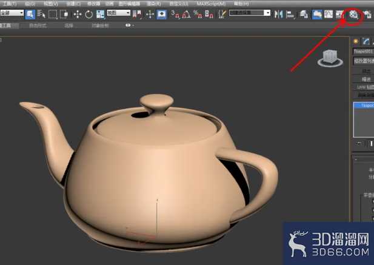Screen dimensions: 374x265
Task: Open the 渲染(R) menu
Action: 153,4
